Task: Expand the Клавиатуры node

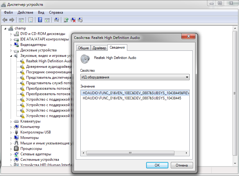Action: coord(11,122)
